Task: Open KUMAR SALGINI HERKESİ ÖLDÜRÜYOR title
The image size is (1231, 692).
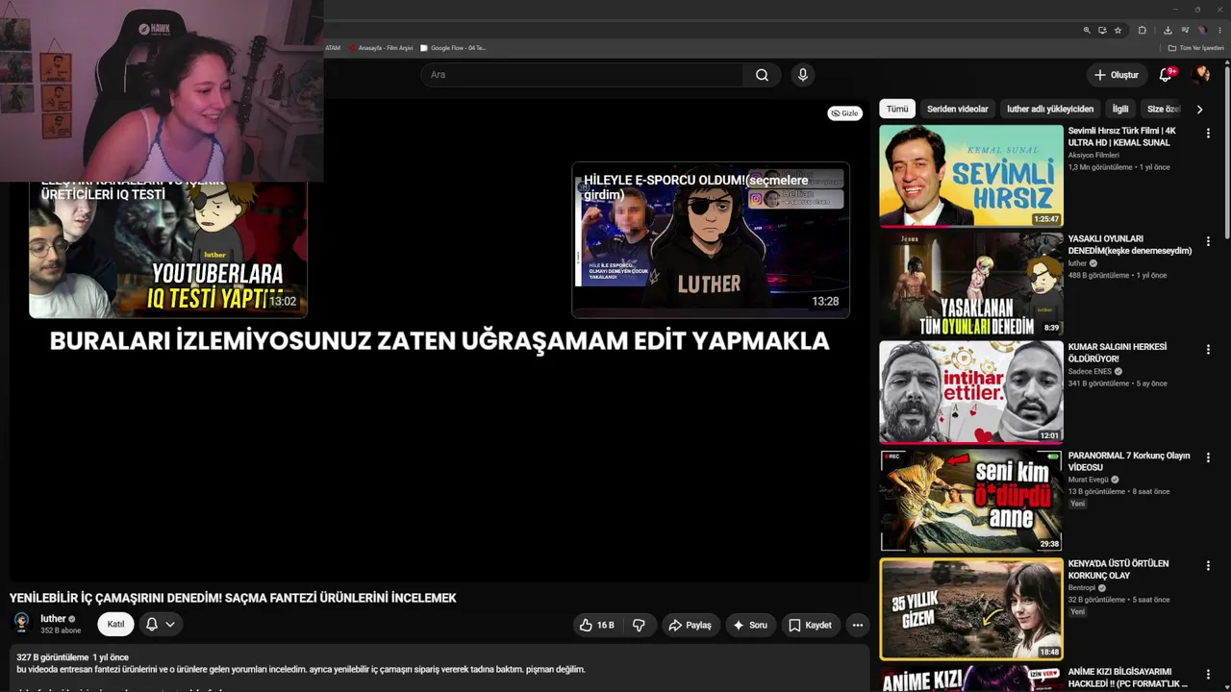Action: pos(1118,353)
